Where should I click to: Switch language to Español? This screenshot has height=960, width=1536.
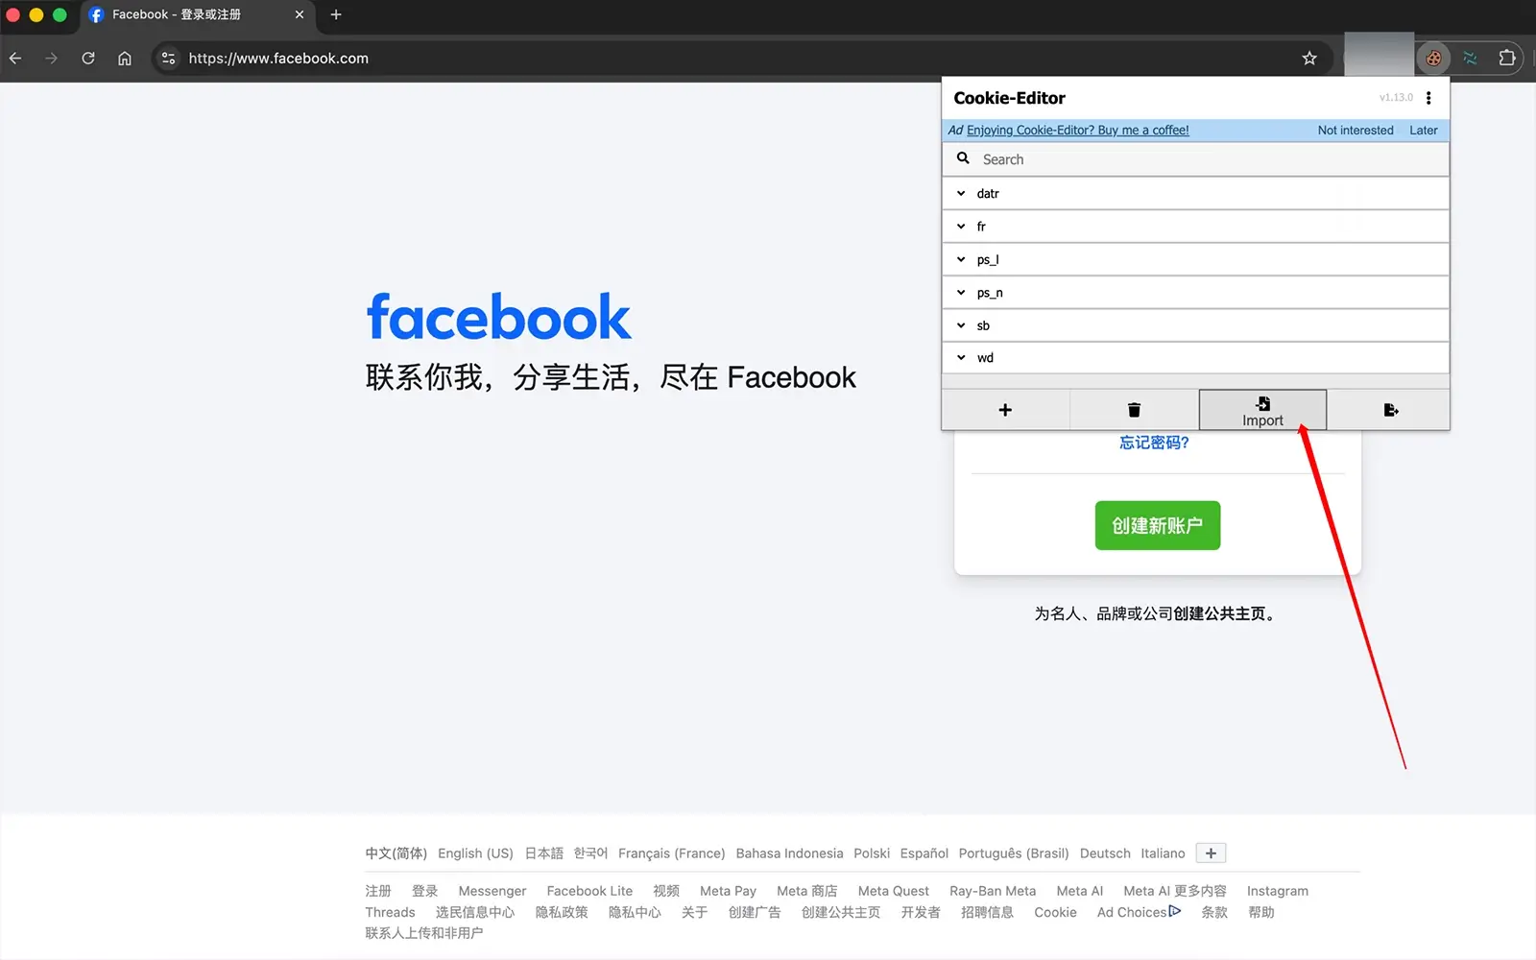924,853
